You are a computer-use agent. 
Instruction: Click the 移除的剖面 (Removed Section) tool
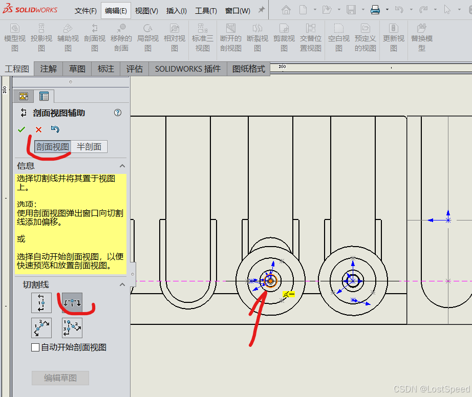coord(121,38)
